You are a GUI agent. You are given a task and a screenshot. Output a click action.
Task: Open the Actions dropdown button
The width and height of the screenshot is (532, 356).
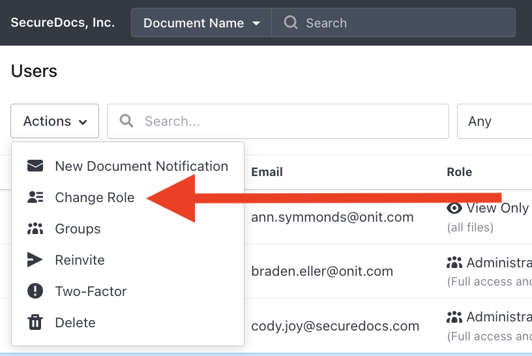coord(55,121)
